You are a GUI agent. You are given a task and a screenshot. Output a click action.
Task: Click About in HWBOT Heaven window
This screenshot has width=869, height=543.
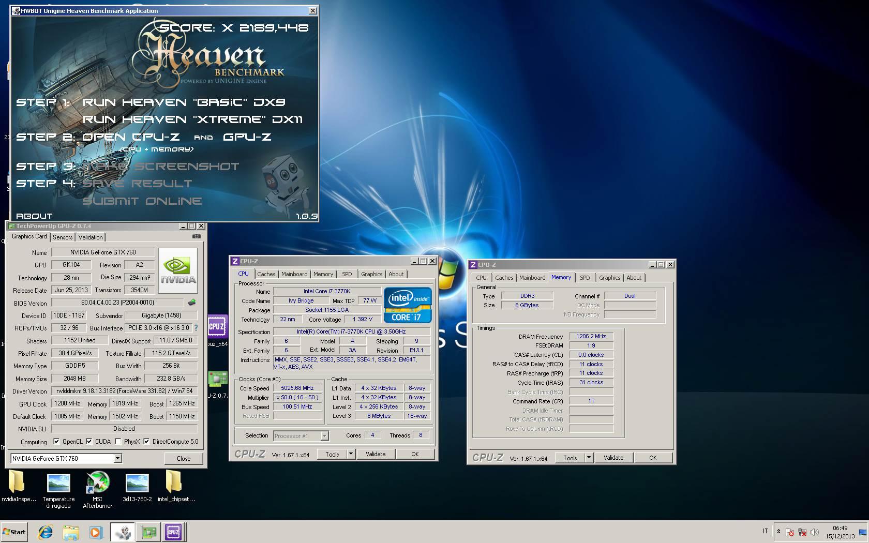pos(34,216)
